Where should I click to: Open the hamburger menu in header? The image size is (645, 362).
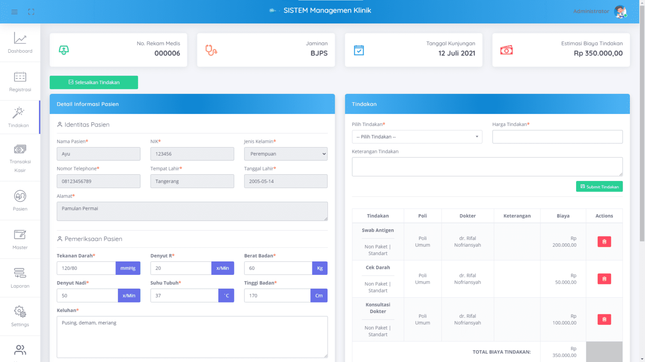(14, 12)
